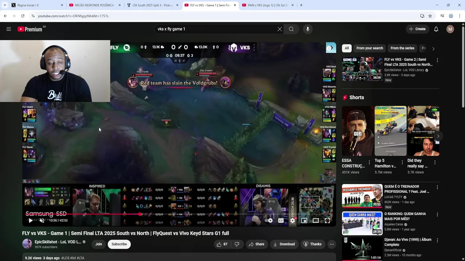Click the address bar URL

[x=73, y=16]
